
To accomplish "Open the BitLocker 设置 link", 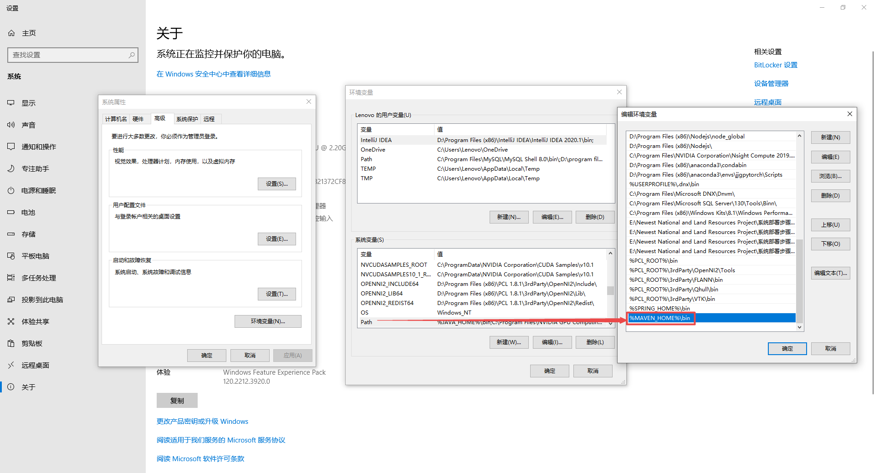I will (x=775, y=65).
